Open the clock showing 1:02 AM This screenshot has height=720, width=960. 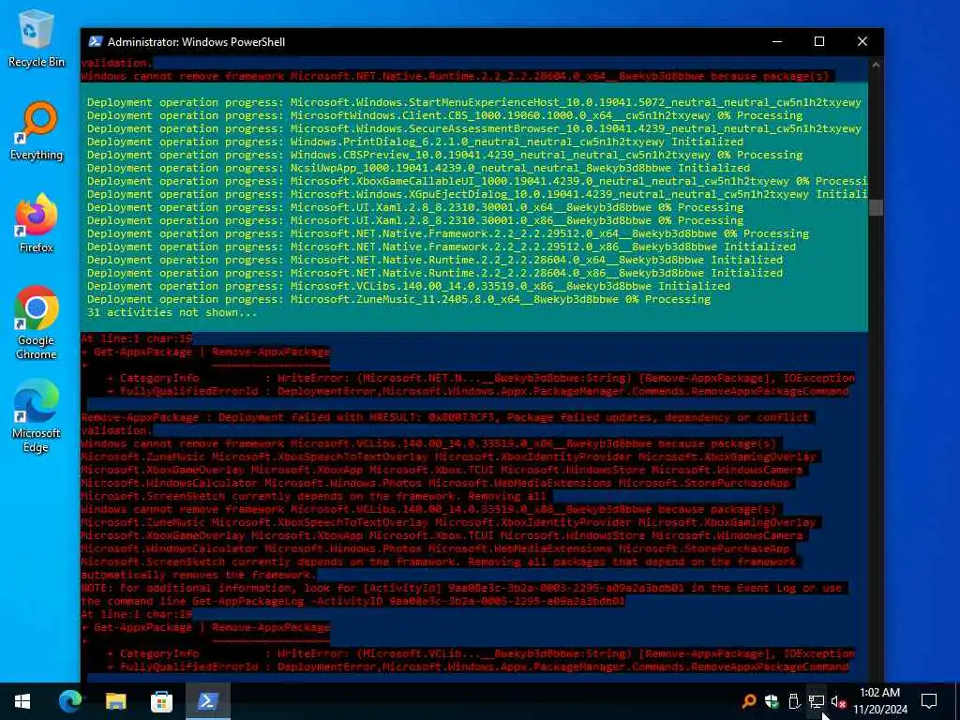tap(879, 701)
